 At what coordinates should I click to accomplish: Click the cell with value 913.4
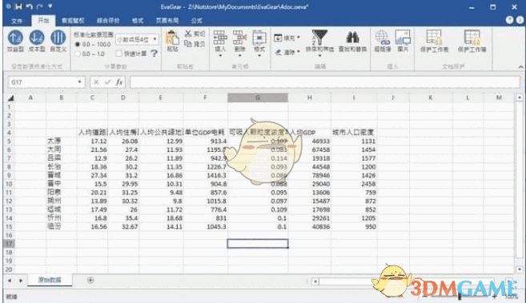[205, 142]
